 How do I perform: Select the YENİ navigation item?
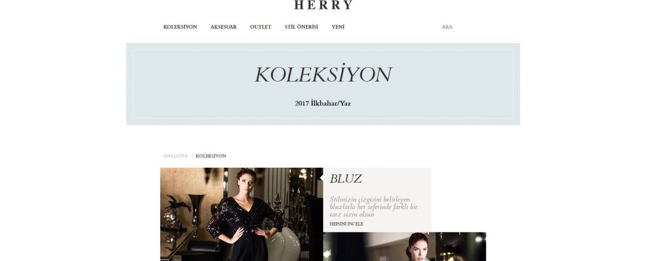click(338, 26)
